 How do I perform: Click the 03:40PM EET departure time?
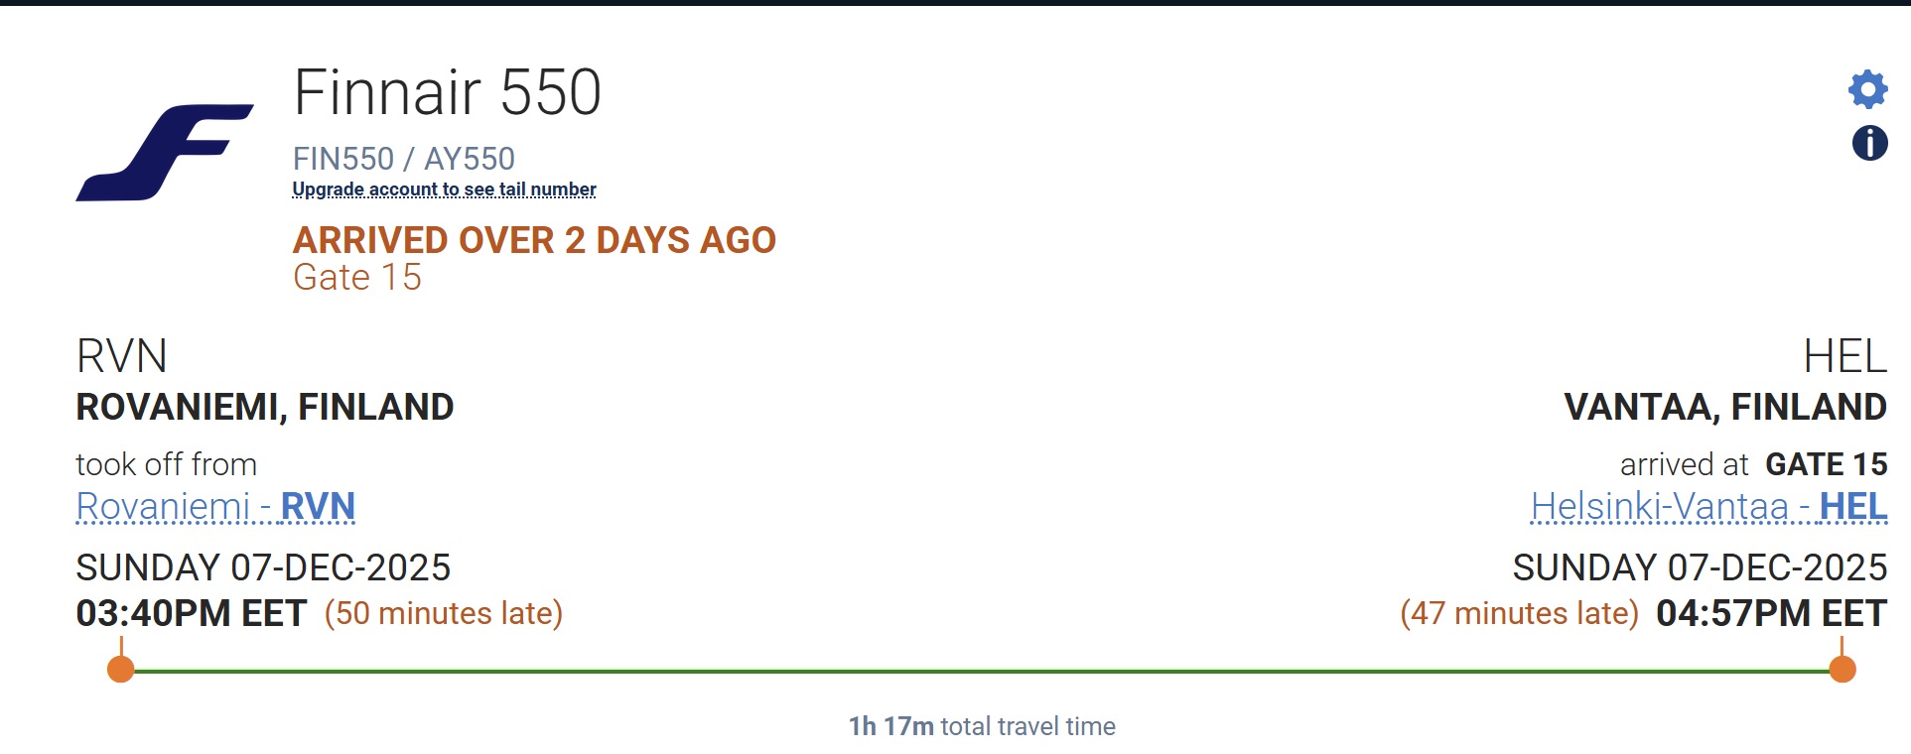point(191,613)
